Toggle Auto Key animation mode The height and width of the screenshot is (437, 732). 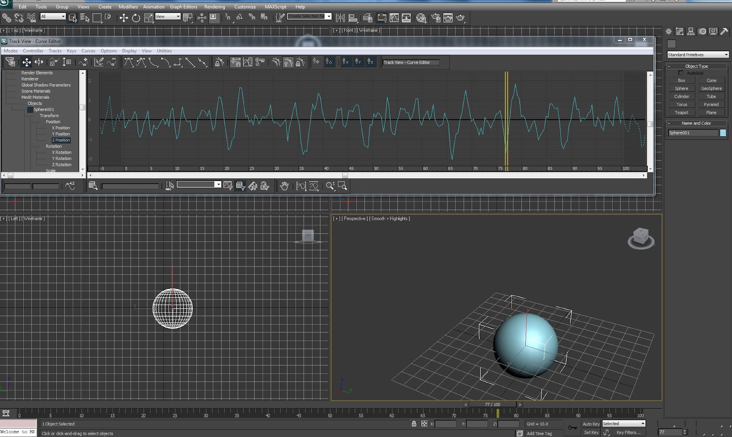click(x=591, y=424)
